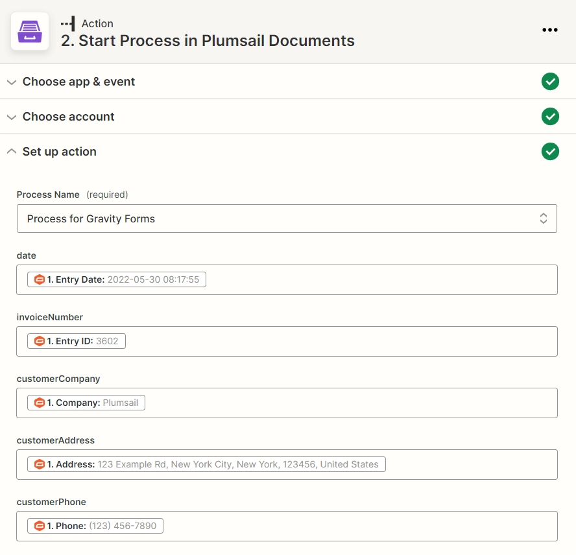Click the Phone pill in customerPhone field
The width and height of the screenshot is (576, 555).
click(x=95, y=526)
